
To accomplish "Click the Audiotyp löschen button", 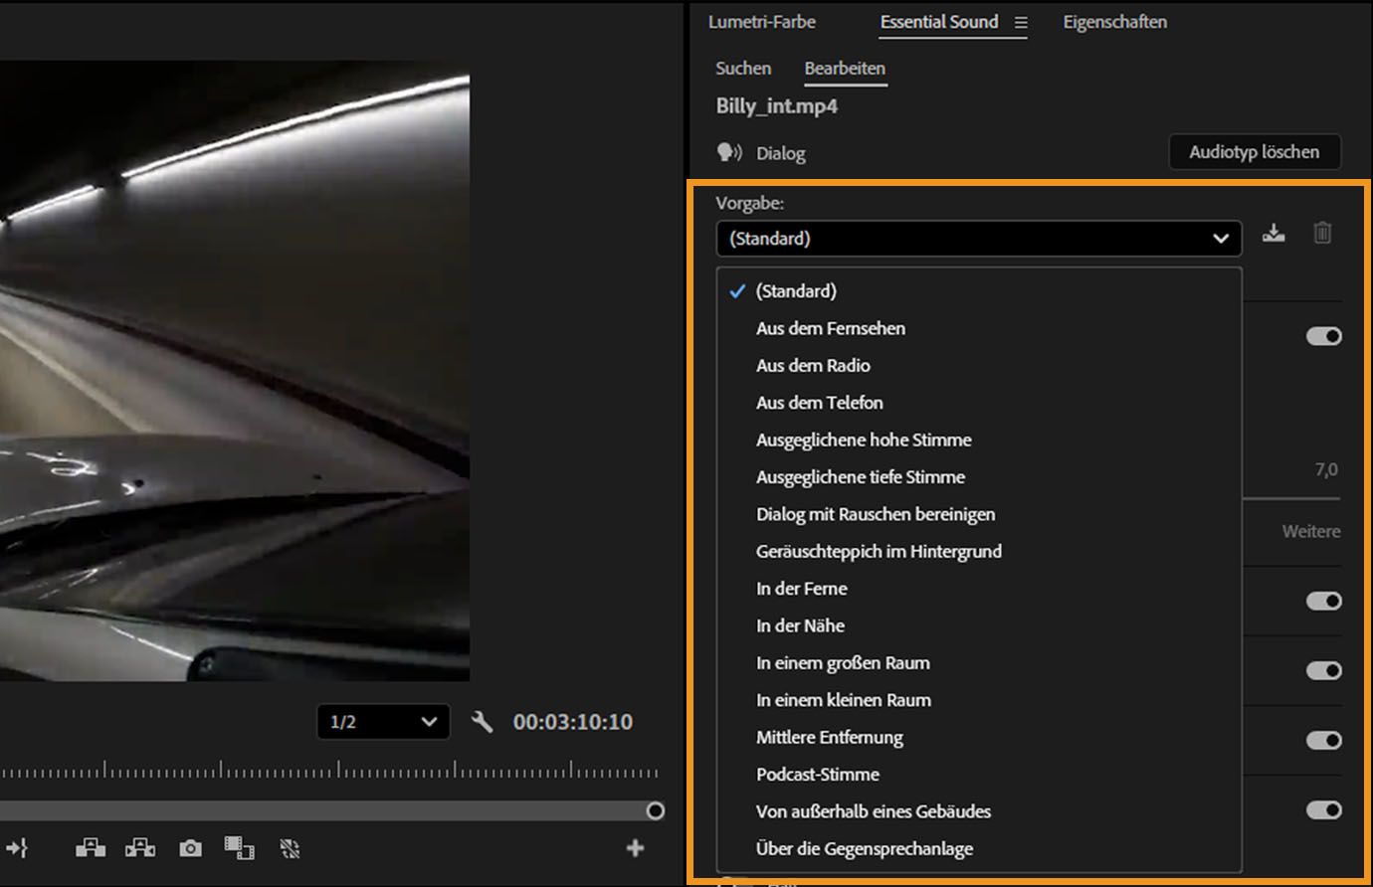I will click(x=1255, y=151).
